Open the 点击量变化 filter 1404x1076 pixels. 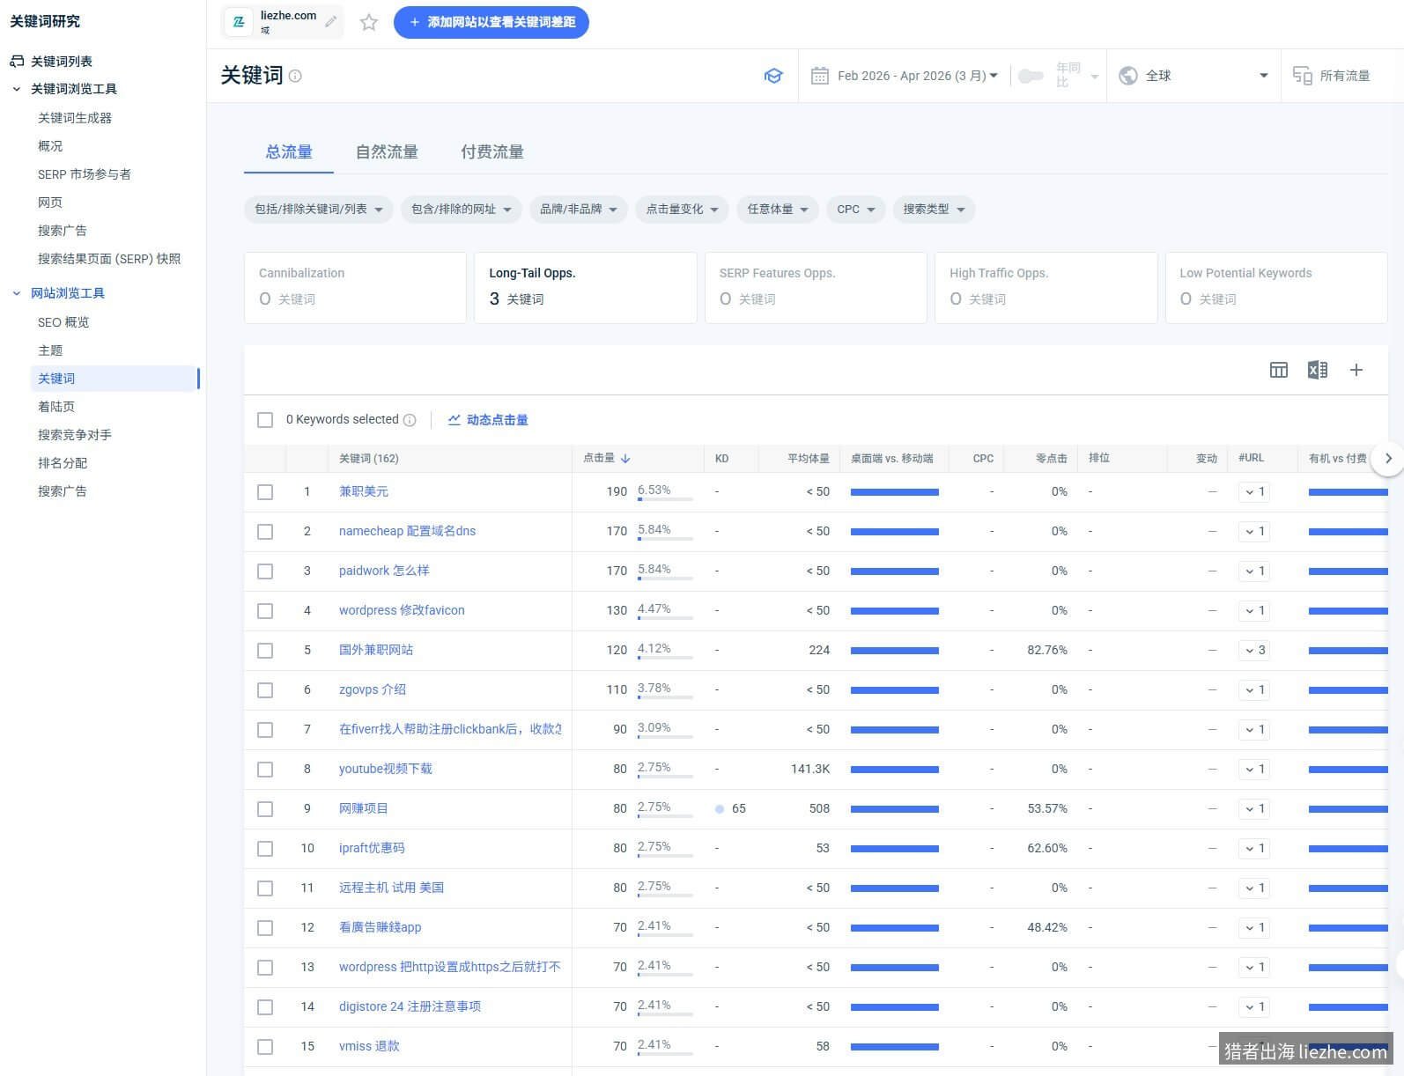pyautogui.click(x=682, y=210)
